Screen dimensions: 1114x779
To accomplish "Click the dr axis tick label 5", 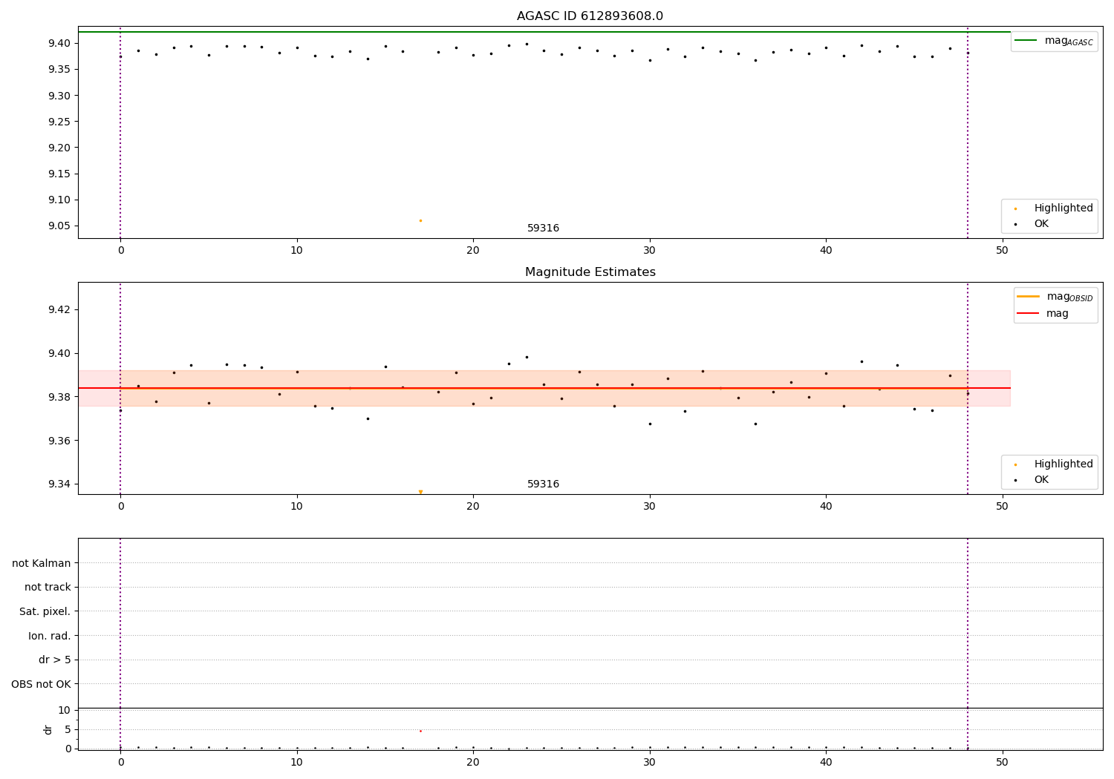I will [68, 729].
